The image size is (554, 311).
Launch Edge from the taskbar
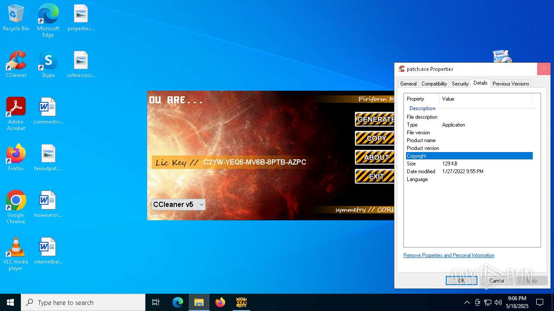[178, 302]
